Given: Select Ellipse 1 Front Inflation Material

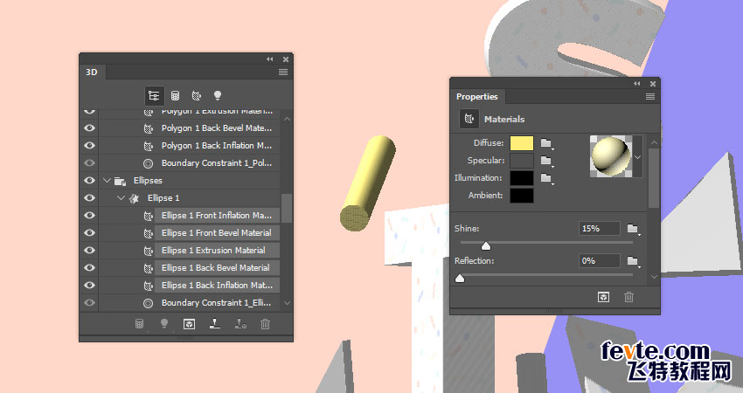Looking at the screenshot, I should 217,216.
